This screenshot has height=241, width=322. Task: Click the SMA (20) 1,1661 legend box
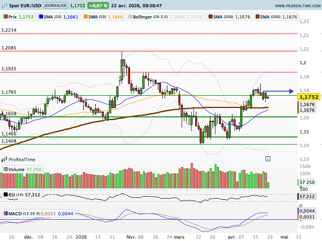click(x=59, y=17)
